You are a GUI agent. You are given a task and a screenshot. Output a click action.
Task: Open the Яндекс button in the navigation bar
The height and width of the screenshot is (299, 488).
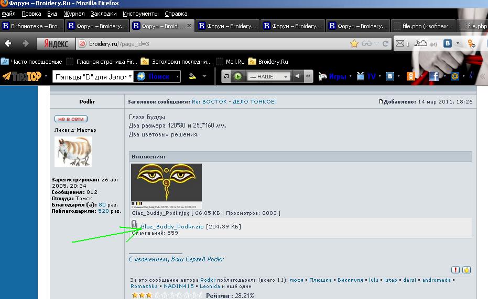coord(56,43)
